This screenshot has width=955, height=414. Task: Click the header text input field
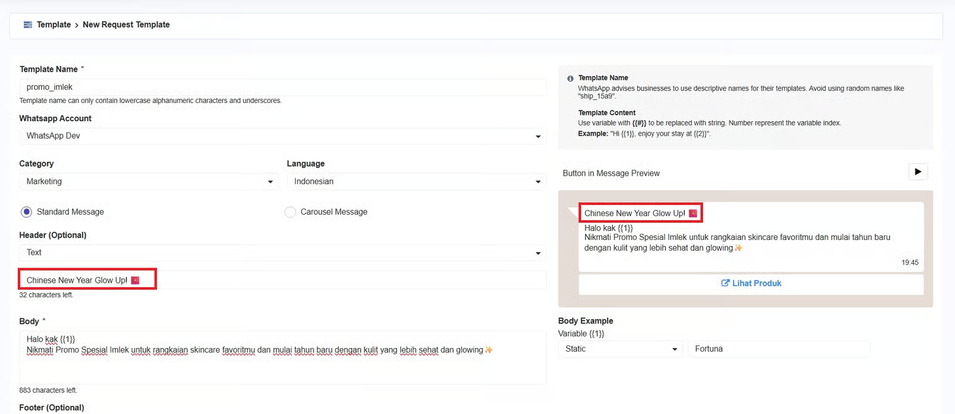click(346, 280)
